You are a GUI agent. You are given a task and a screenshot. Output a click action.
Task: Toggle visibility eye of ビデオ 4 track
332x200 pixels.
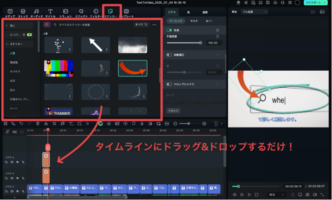pos(17,162)
